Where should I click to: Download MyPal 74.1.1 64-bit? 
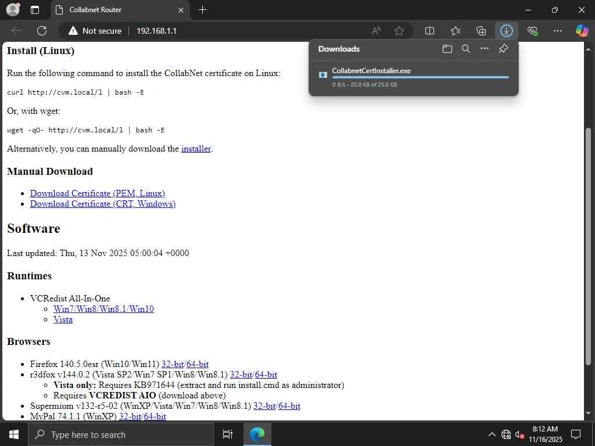[x=155, y=416]
